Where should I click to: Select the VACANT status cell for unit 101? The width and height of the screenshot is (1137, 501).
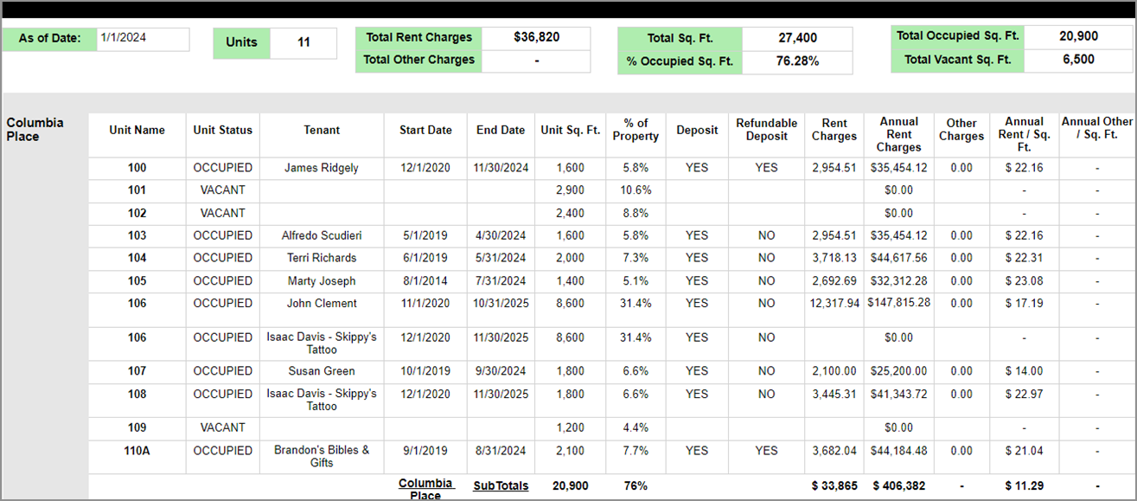222,190
